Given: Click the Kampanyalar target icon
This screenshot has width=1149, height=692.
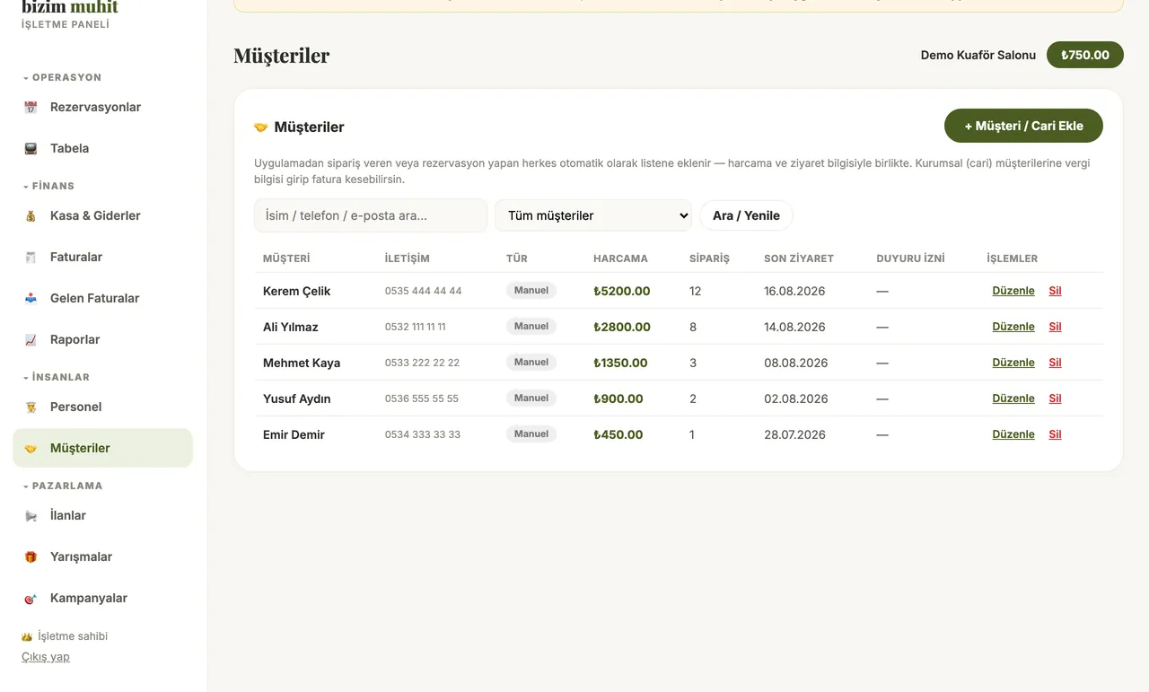Looking at the screenshot, I should click(31, 599).
